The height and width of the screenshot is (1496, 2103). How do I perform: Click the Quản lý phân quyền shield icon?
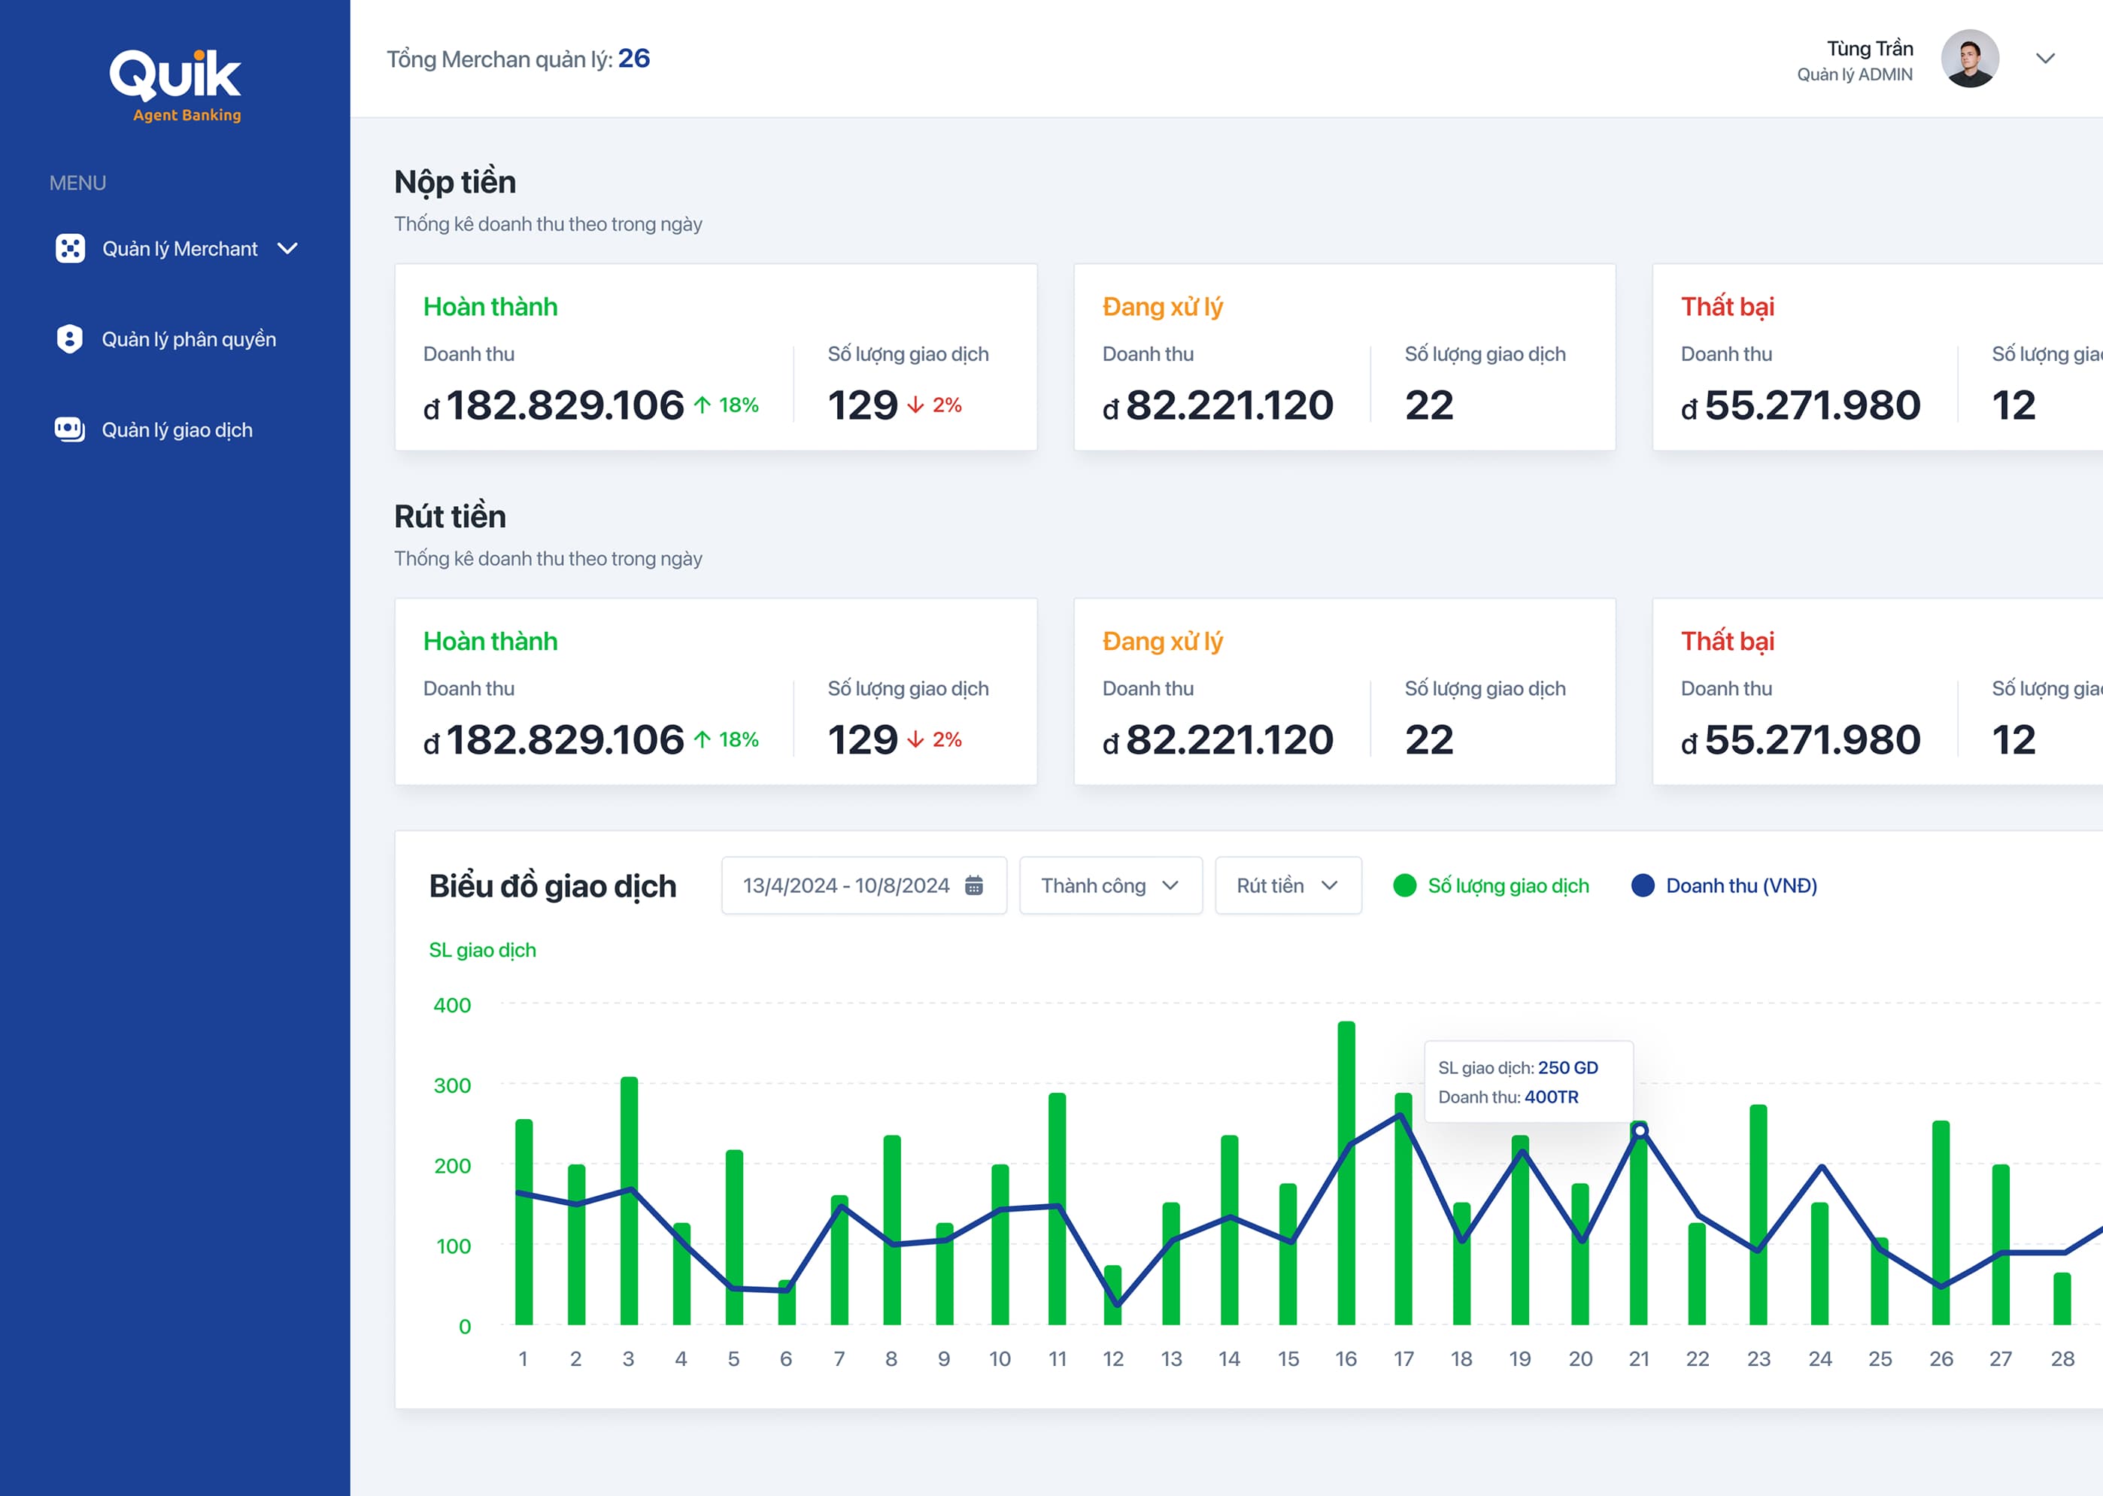pyautogui.click(x=70, y=339)
